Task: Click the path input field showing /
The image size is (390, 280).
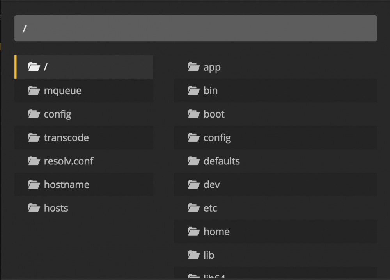Action: click(x=195, y=29)
